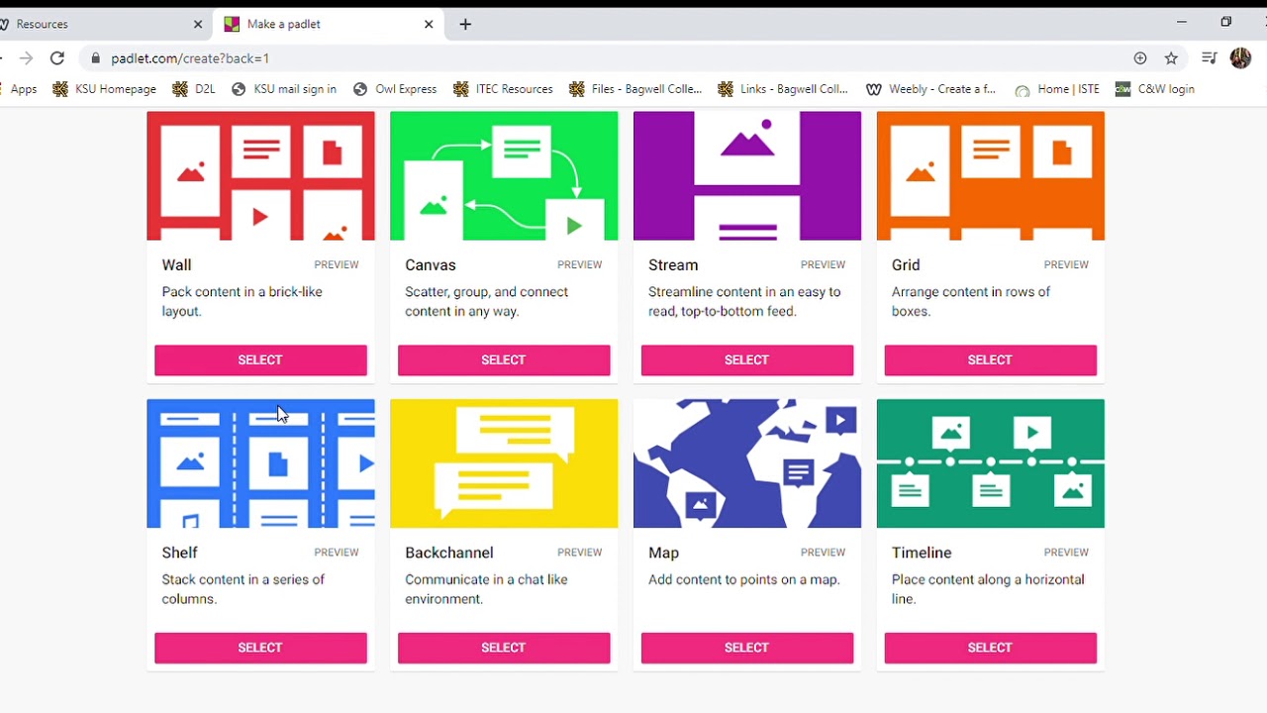Select the Backchannel layout

click(504, 648)
